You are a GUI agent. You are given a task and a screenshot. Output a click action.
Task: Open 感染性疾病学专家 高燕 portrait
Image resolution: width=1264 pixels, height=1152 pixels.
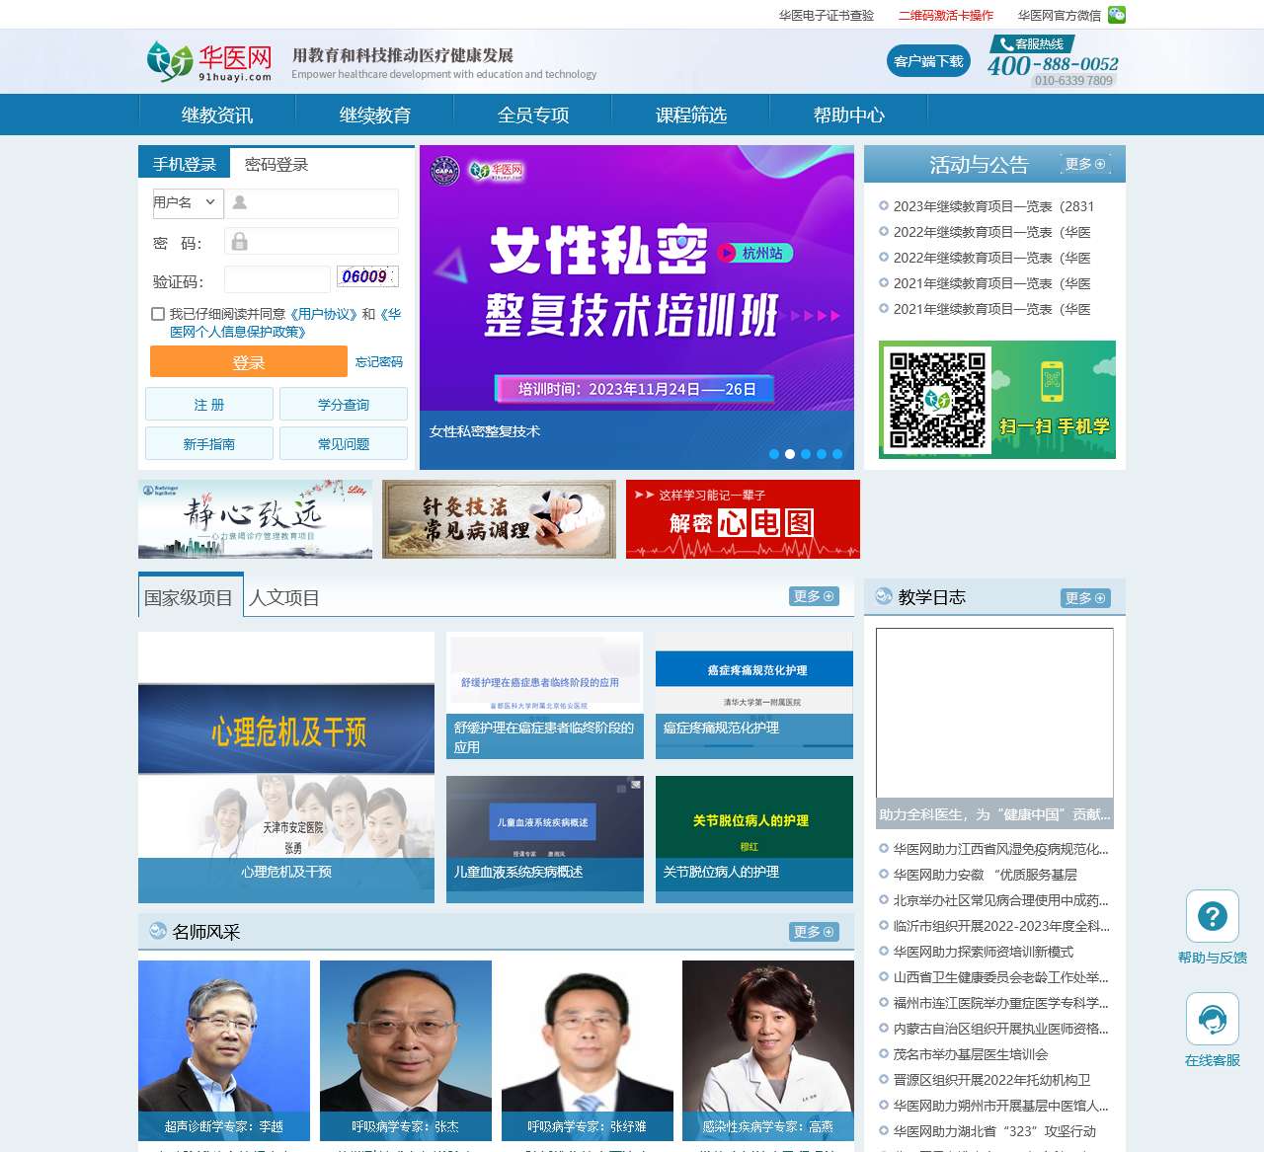pos(768,1050)
